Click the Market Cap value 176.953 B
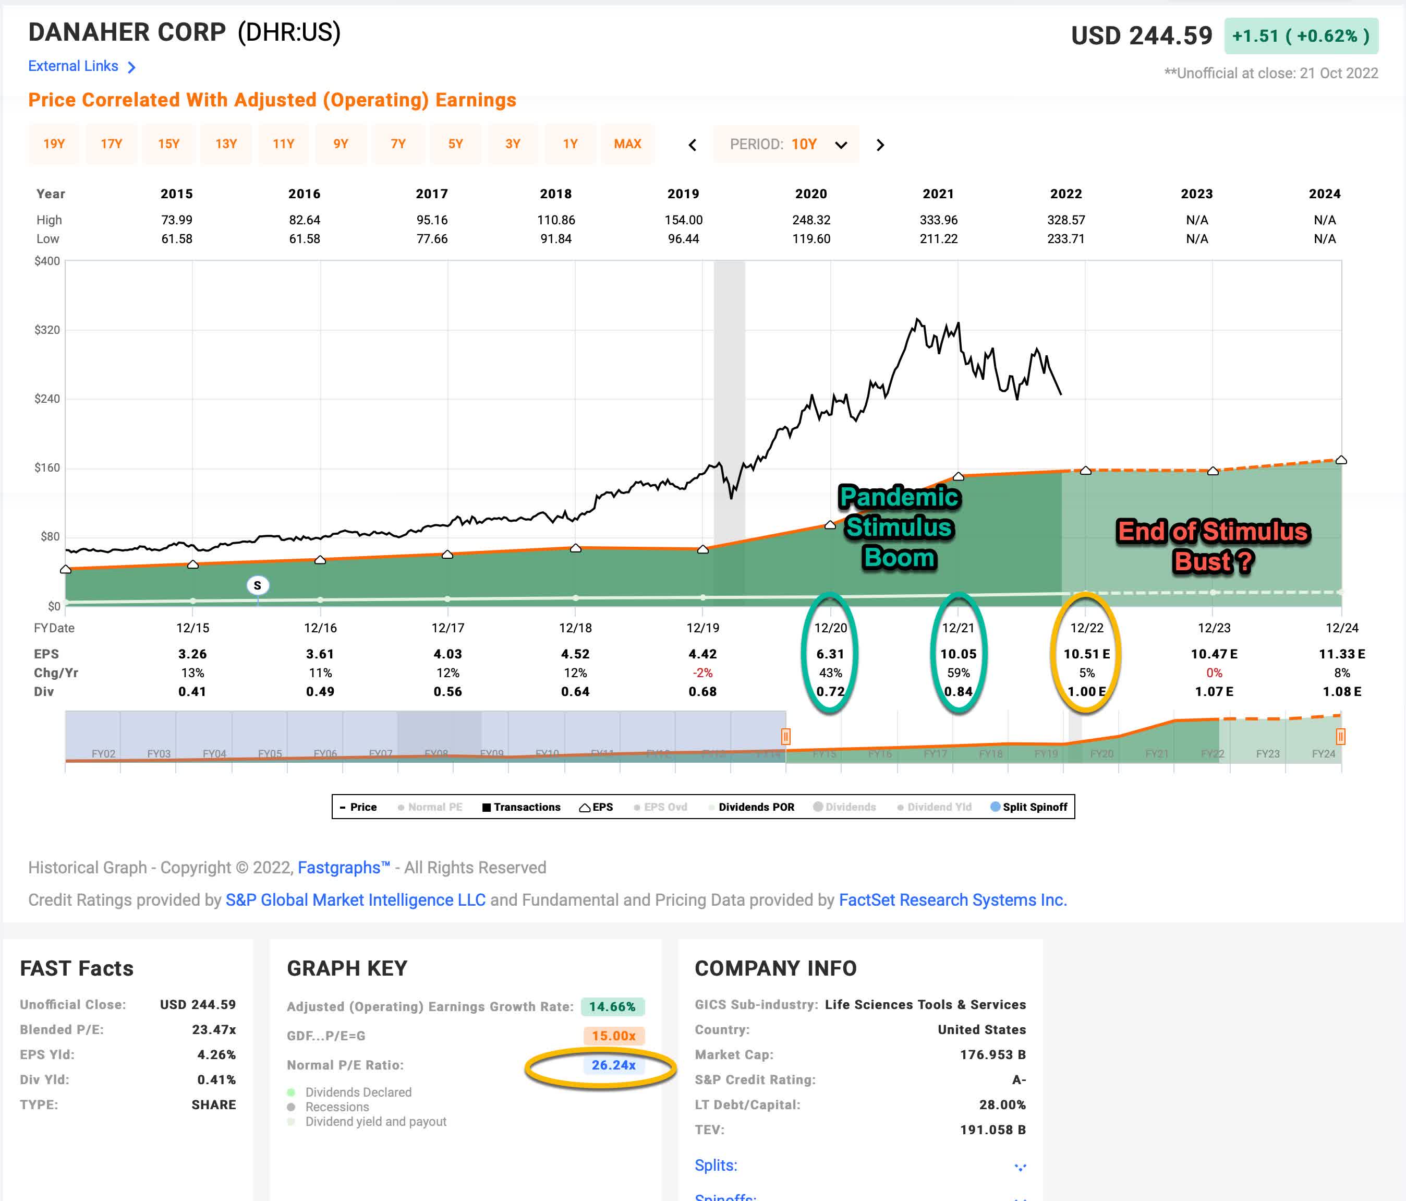The height and width of the screenshot is (1201, 1406). pos(993,1054)
